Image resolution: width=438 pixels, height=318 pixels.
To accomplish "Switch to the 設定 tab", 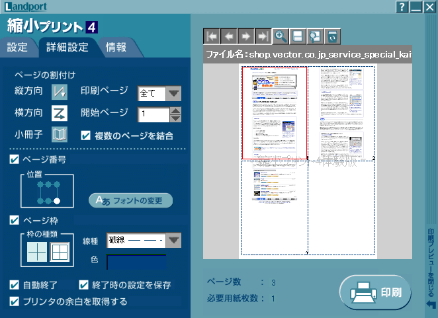I will pos(17,47).
